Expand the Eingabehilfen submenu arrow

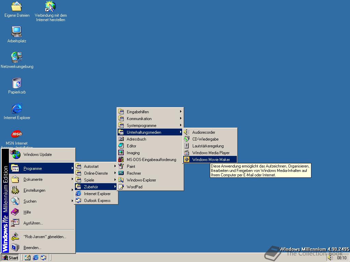(x=181, y=112)
